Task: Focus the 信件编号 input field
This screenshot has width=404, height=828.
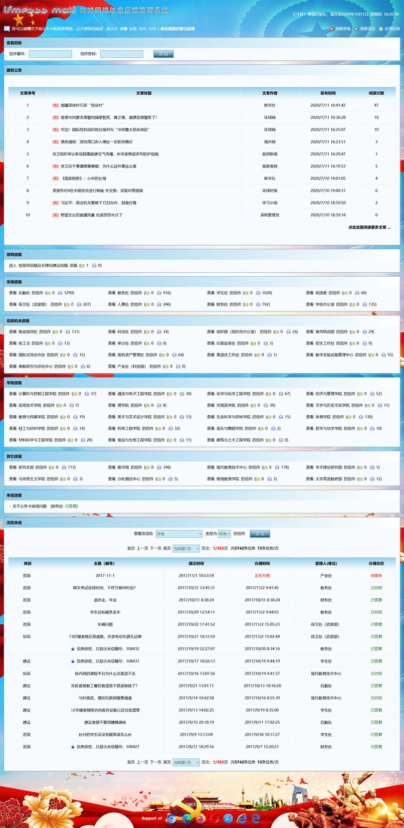Action: pos(50,54)
